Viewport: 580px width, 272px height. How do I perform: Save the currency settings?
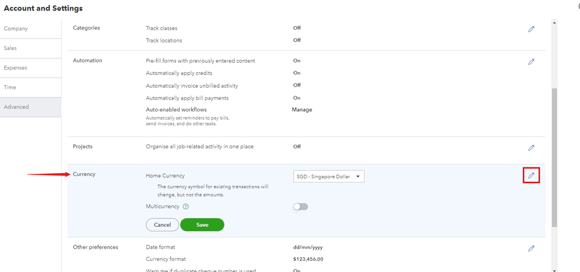tap(202, 225)
